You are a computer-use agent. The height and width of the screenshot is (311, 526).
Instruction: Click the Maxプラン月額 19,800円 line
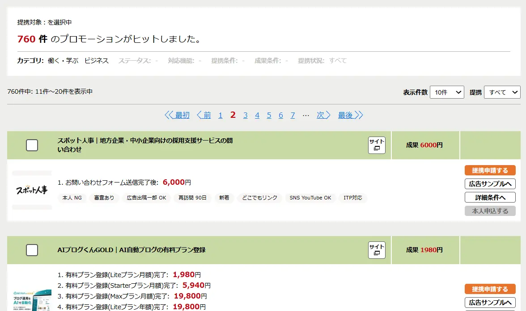pos(132,296)
